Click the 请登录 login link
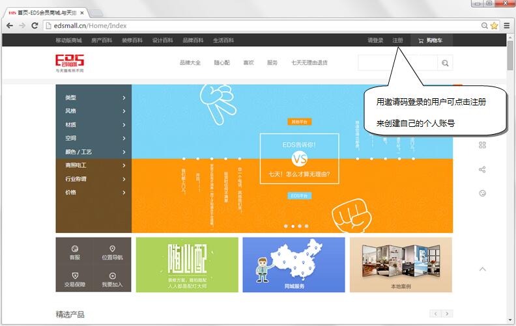 375,40
